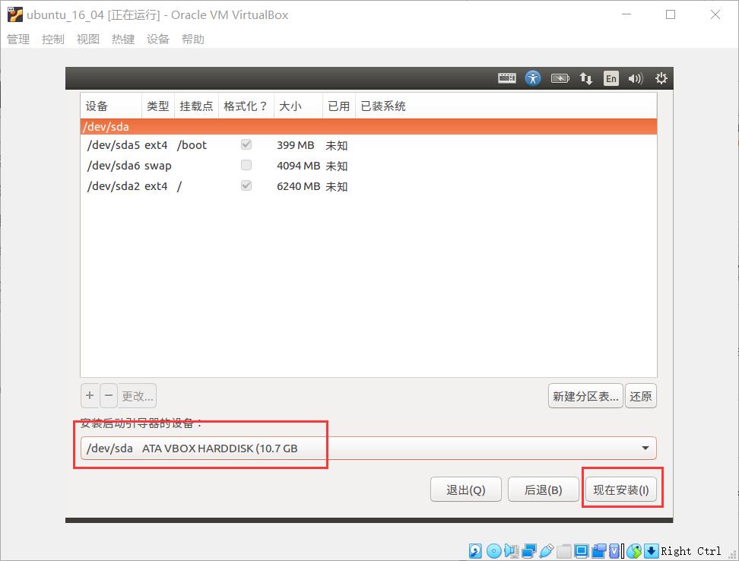Open the 视图 menu

[x=88, y=39]
